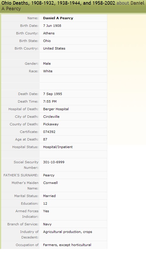Click the birth date 7 Jun 1908
146x258 pixels.
click(x=52, y=26)
